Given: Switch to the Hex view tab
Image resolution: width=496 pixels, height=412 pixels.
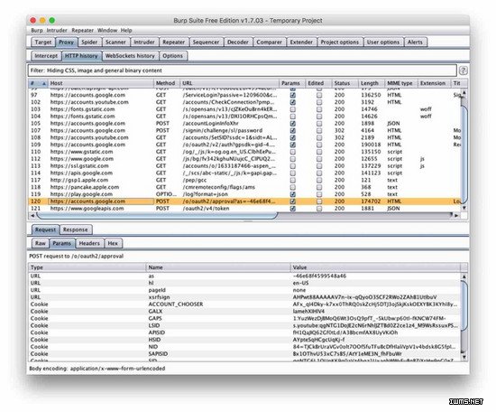Looking at the screenshot, I should click(x=113, y=243).
